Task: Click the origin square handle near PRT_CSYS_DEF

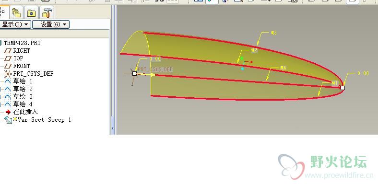Action: tap(134, 73)
